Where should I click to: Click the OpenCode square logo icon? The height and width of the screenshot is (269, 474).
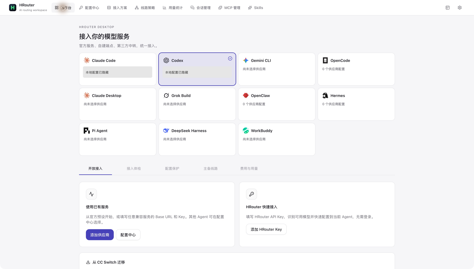point(325,60)
